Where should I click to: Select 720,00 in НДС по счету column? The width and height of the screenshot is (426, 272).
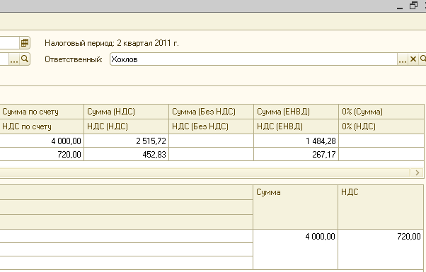pos(42,154)
